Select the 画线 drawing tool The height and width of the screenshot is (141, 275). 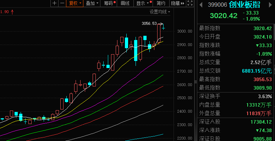125,3
